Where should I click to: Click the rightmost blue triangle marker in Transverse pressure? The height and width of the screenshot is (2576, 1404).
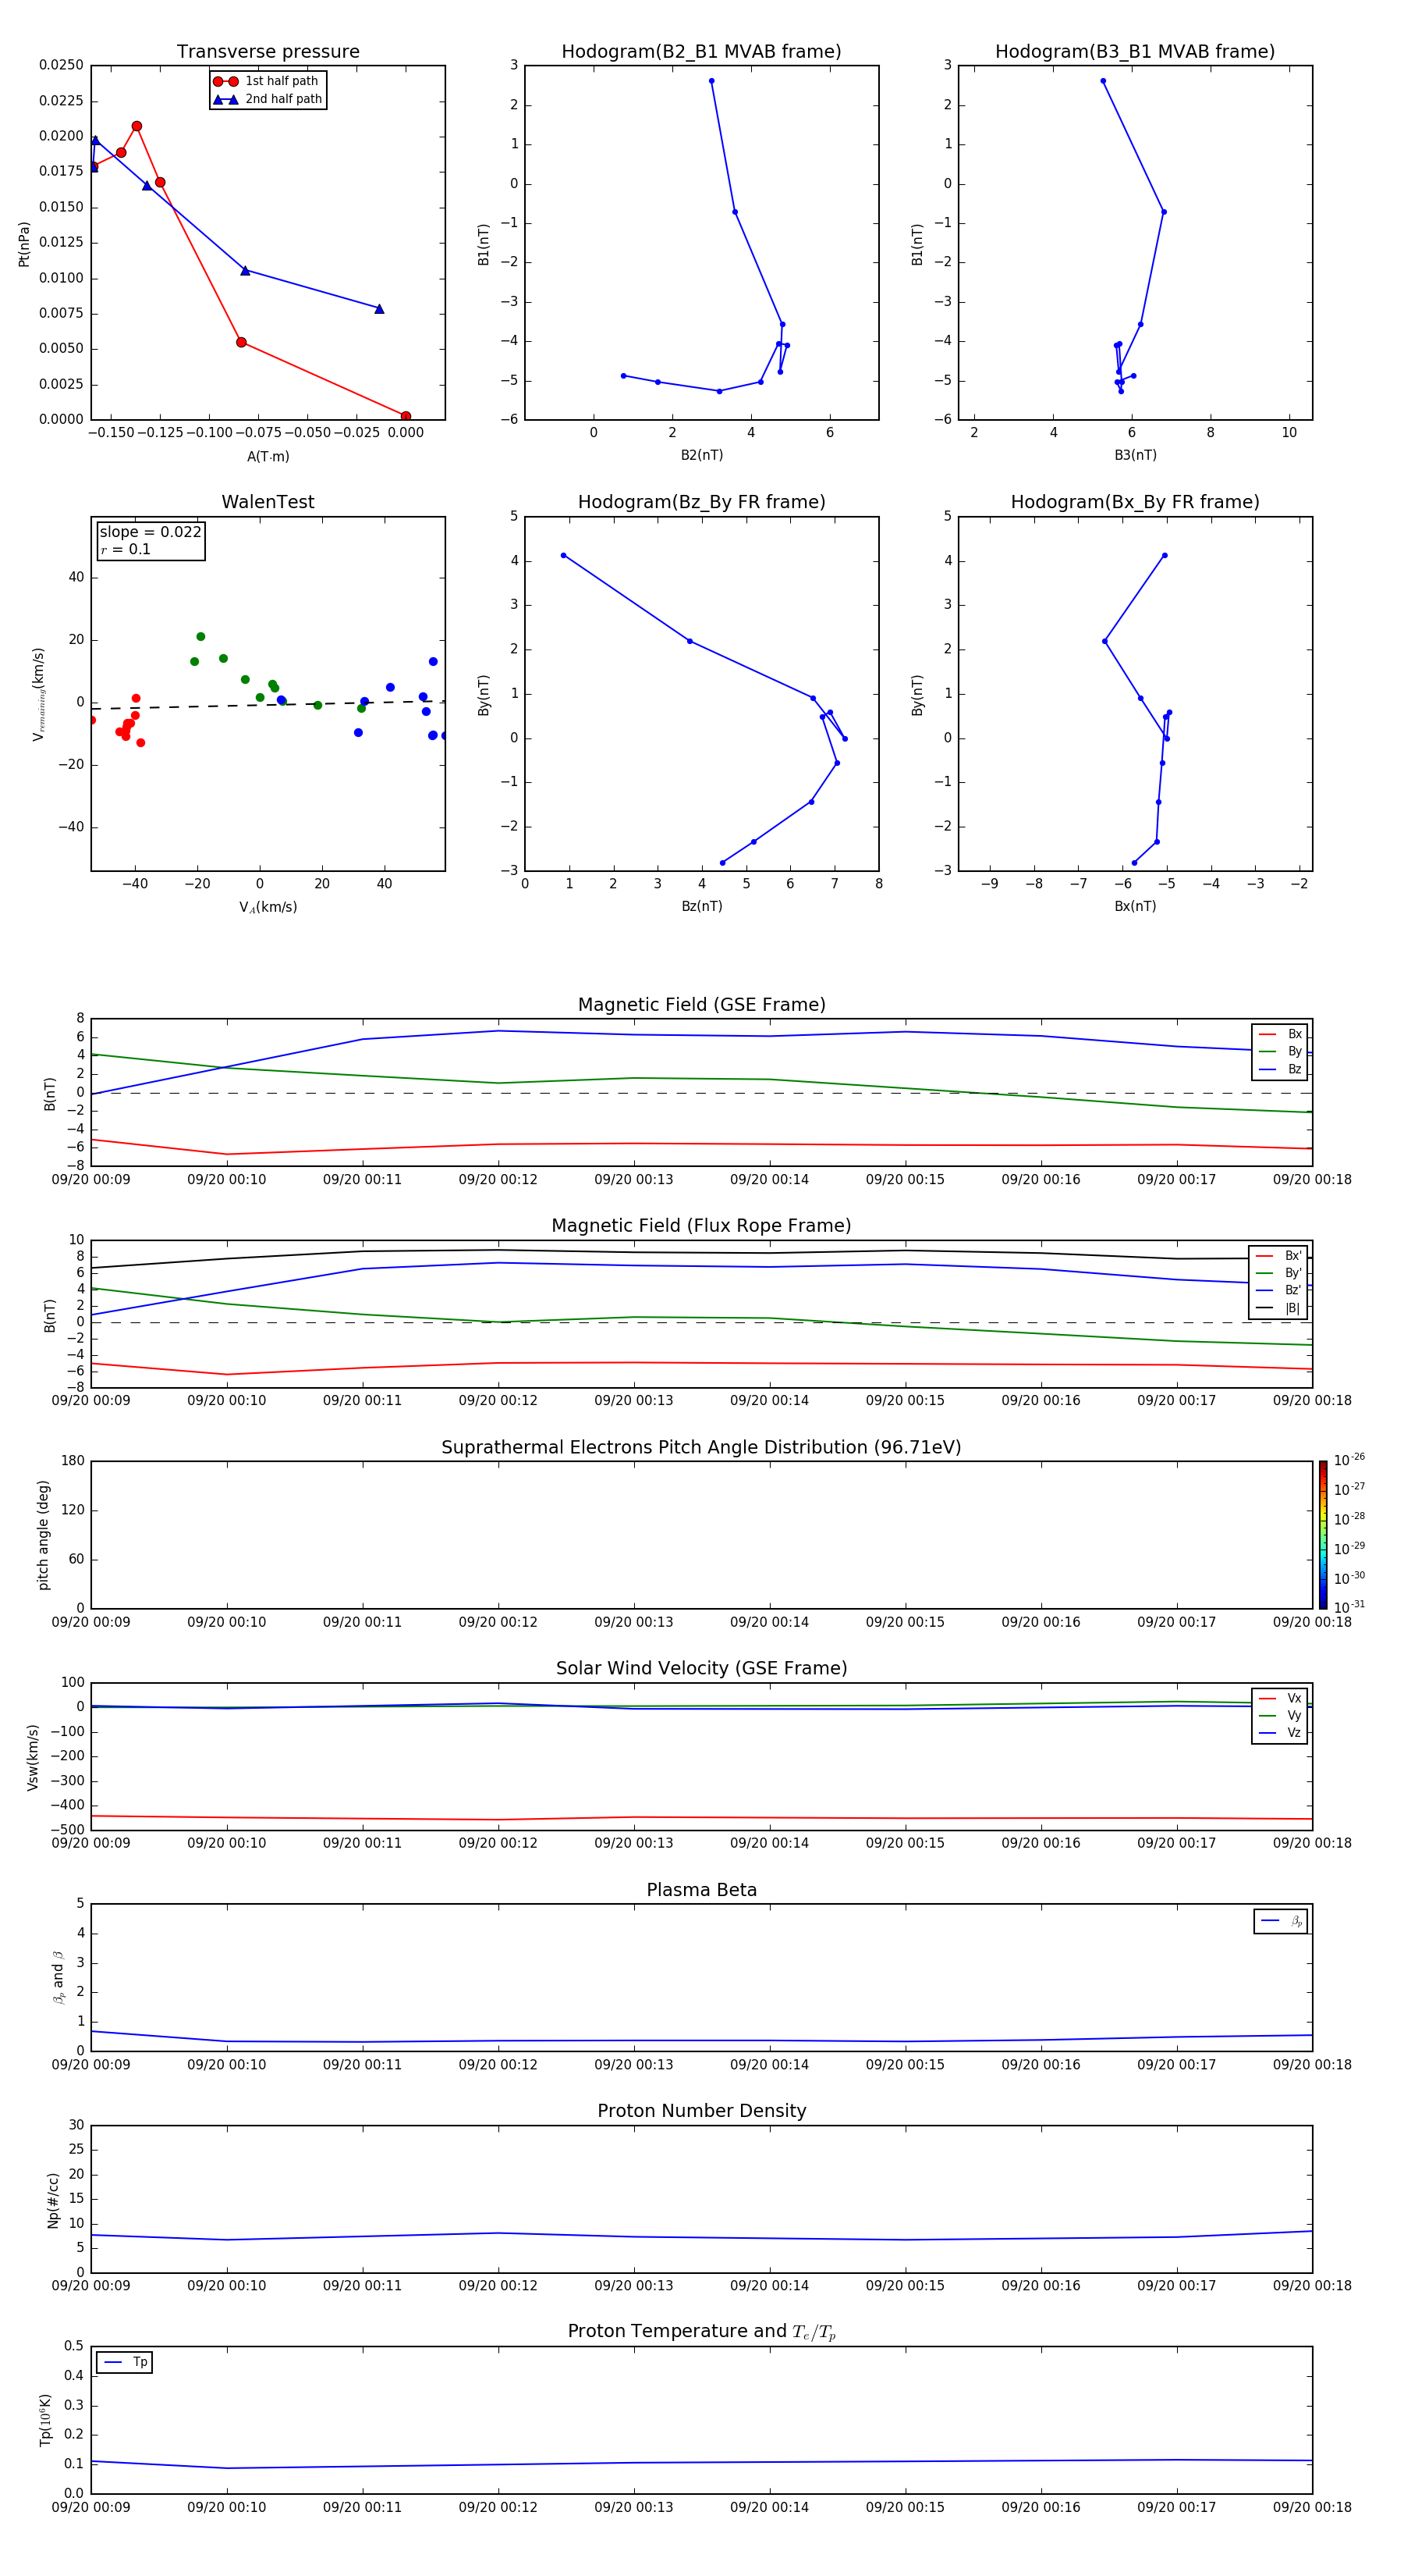[379, 309]
